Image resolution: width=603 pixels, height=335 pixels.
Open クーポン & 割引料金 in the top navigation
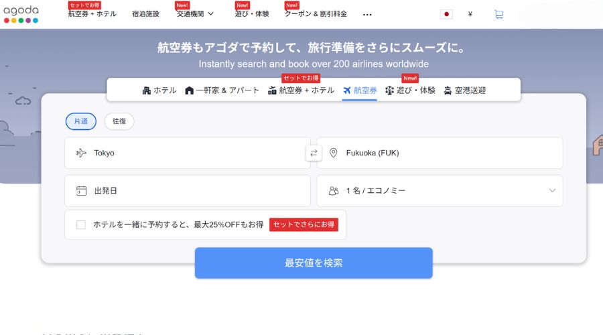point(316,14)
